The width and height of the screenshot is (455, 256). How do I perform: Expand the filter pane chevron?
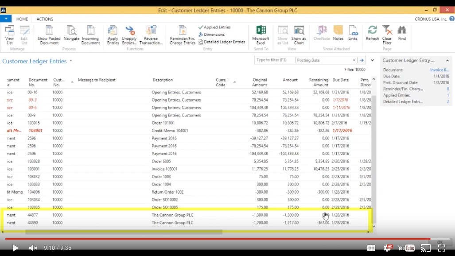pos(372,60)
